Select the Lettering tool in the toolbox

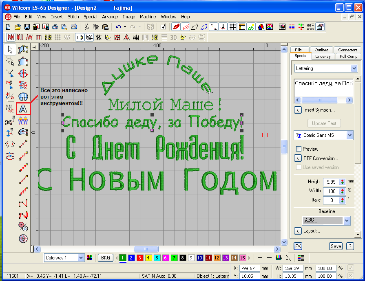23,109
